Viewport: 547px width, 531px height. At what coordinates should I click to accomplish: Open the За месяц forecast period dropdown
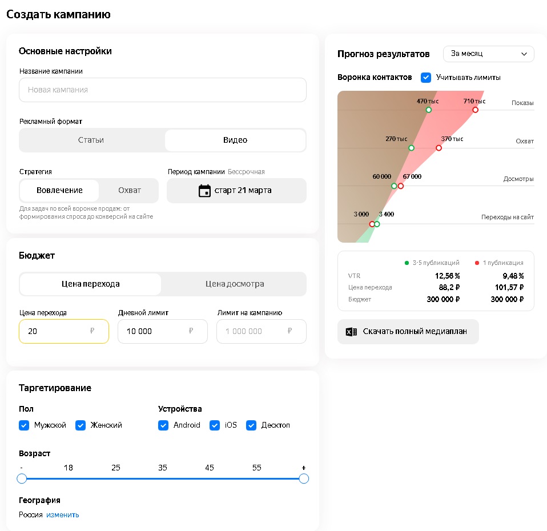488,54
